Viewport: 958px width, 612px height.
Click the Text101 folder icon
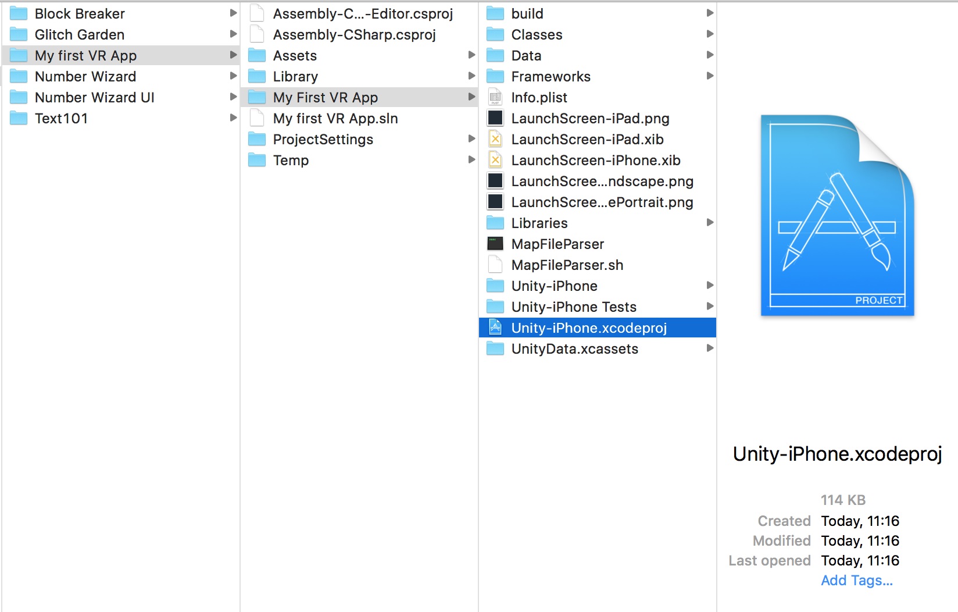(19, 118)
